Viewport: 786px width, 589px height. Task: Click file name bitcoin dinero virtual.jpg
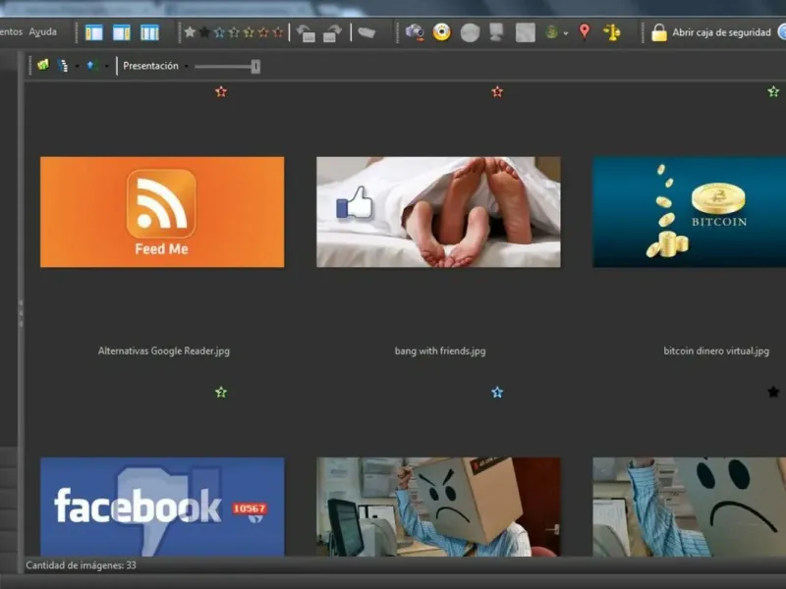(716, 351)
